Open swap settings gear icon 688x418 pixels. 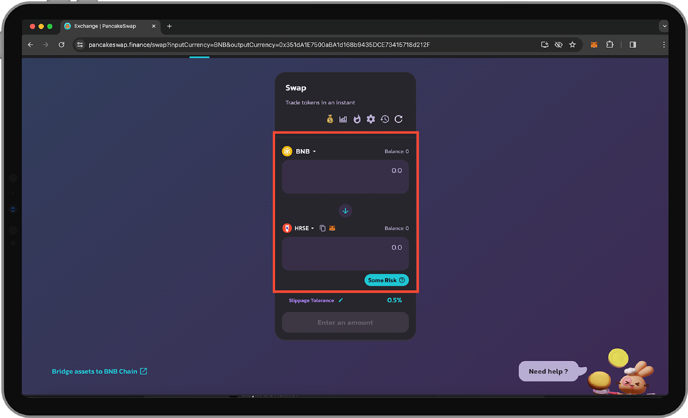(371, 119)
